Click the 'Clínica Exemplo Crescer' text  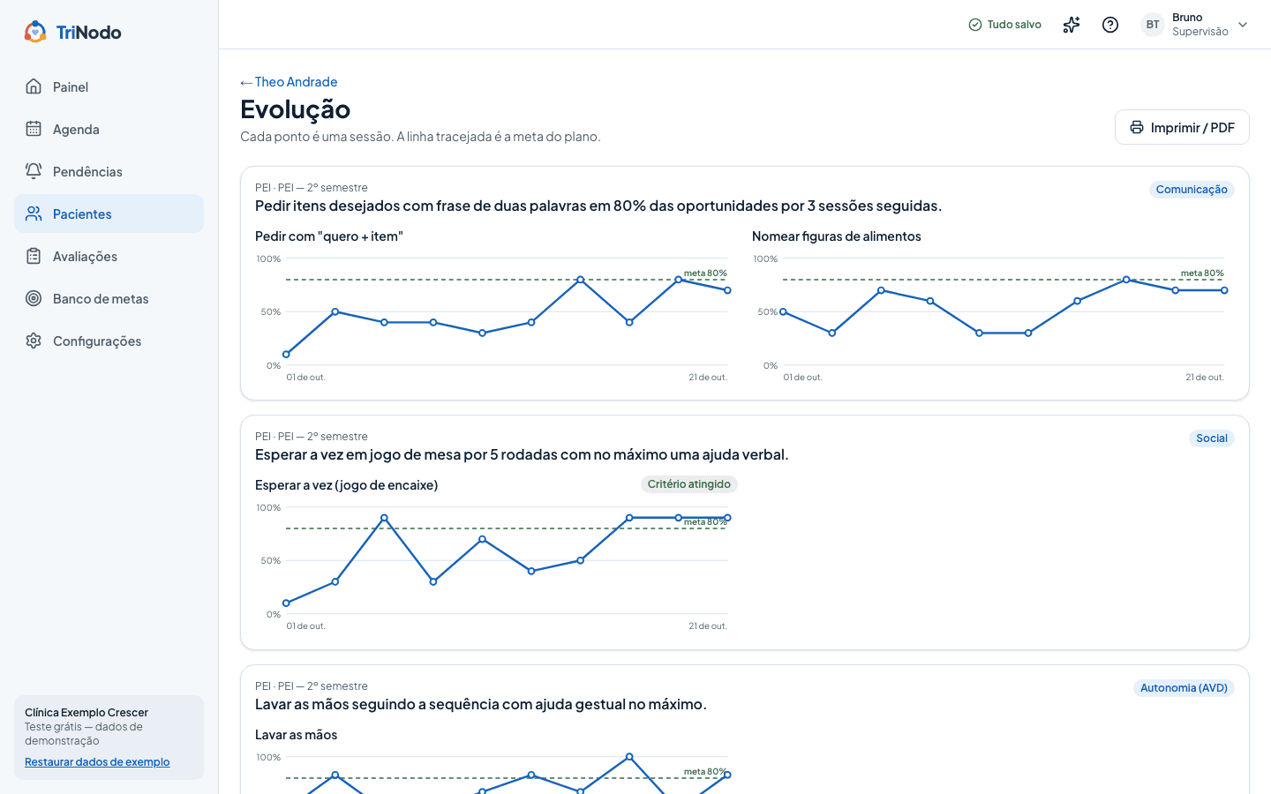[86, 713]
